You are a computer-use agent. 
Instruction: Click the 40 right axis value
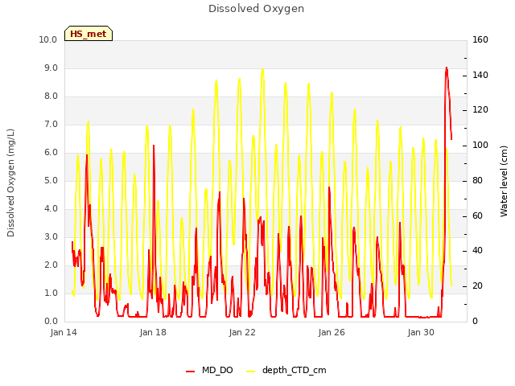tap(477, 251)
